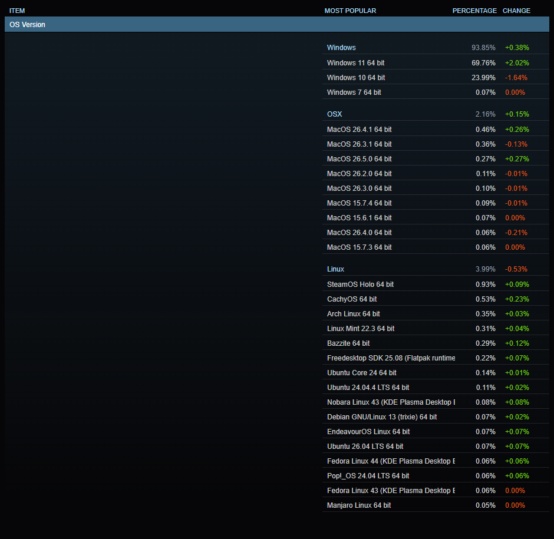Click Windows change value +0.38%
554x539 pixels.
point(516,47)
